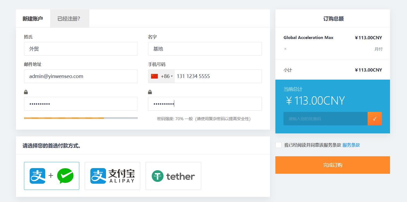
Task: Click the phone number input field
Action: [218, 76]
